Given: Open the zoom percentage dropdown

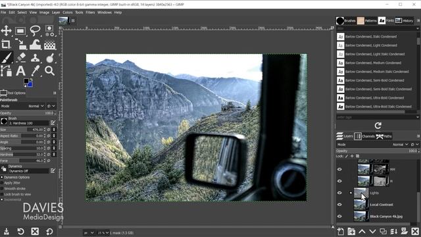Looking at the screenshot, I should pos(103,232).
